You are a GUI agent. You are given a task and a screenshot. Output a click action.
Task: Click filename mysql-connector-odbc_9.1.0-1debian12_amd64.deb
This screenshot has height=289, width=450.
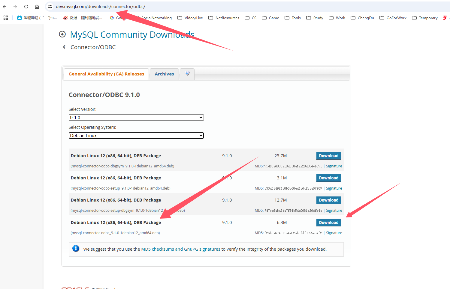tap(115, 233)
